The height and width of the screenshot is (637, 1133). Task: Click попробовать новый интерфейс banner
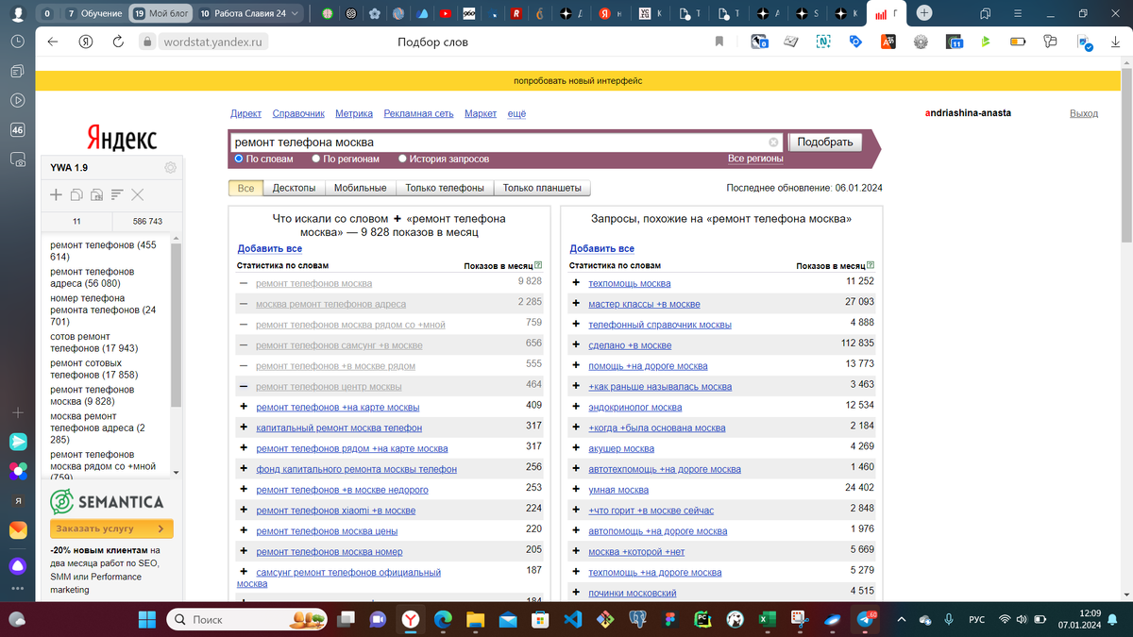578,81
